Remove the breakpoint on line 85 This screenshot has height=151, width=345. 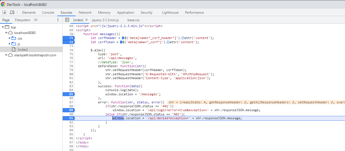coord(69,94)
